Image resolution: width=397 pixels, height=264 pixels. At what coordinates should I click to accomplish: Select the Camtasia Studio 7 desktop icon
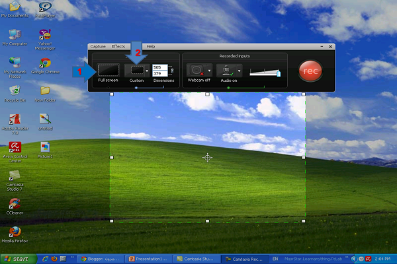15,181
